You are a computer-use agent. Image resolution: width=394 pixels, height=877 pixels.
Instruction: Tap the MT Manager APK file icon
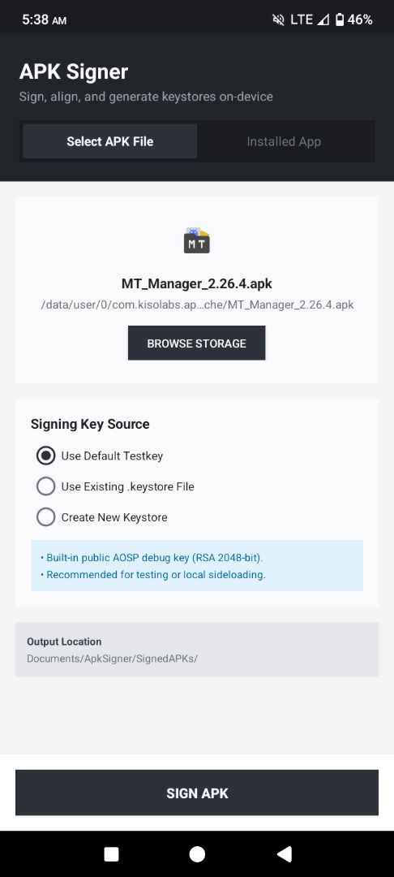[197, 240]
